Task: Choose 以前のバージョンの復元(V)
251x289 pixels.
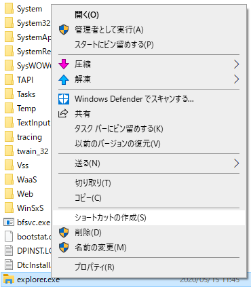Action: coord(149,144)
